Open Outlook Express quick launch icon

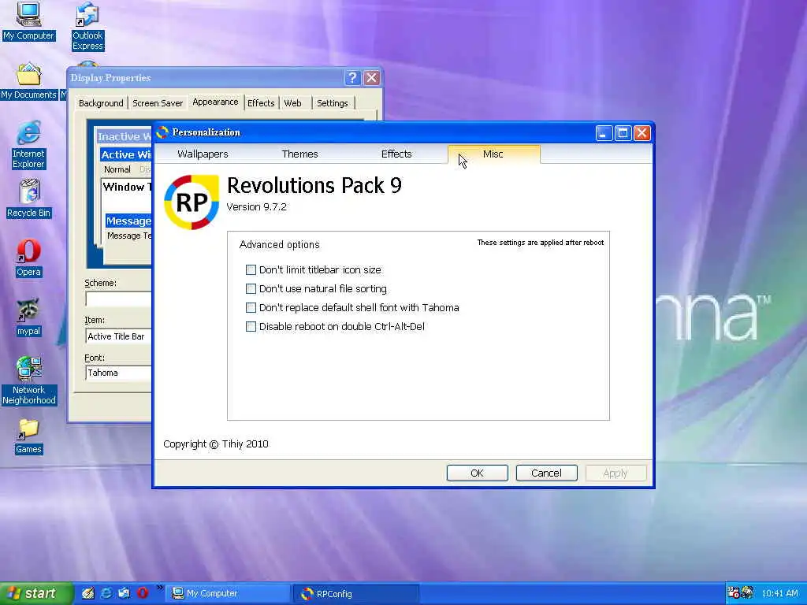(x=124, y=593)
